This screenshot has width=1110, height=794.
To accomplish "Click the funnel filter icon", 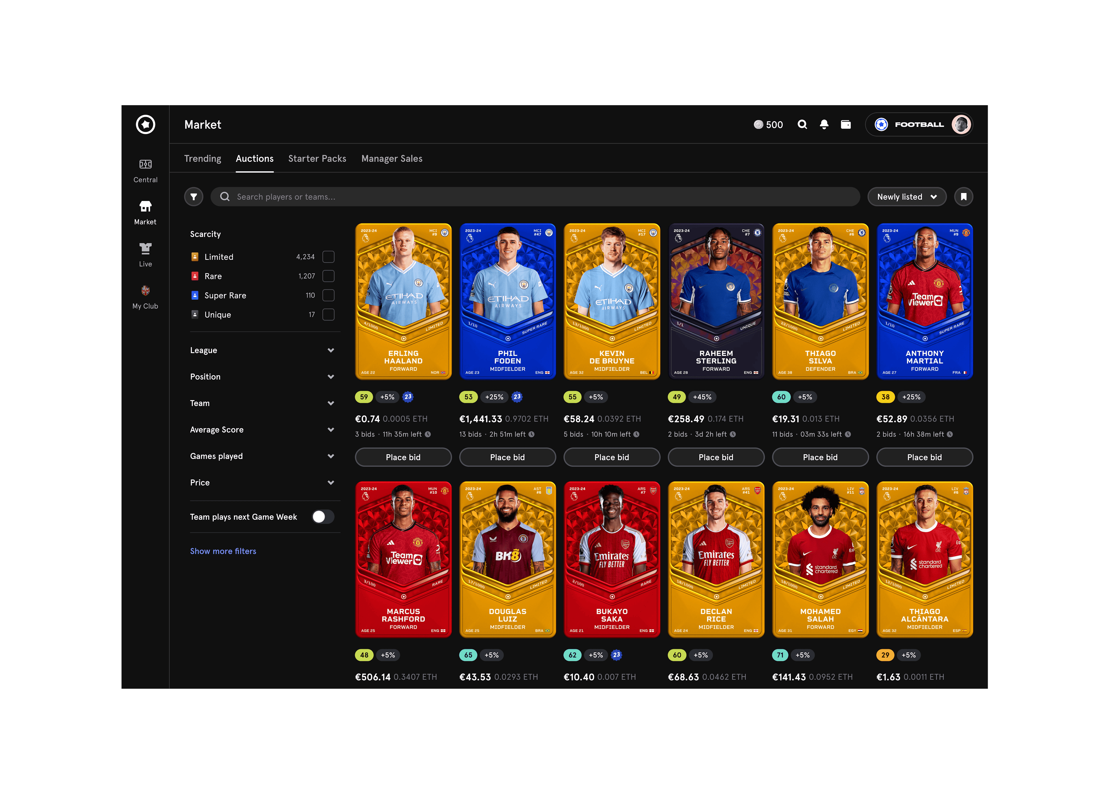I will coord(194,197).
